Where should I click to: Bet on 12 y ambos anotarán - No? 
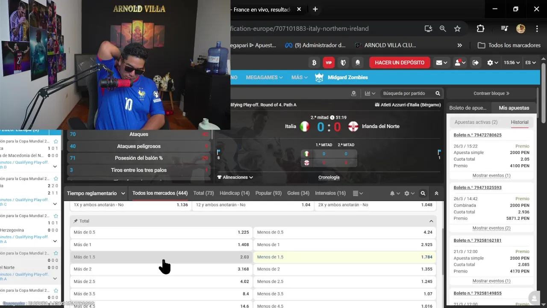tap(253, 205)
